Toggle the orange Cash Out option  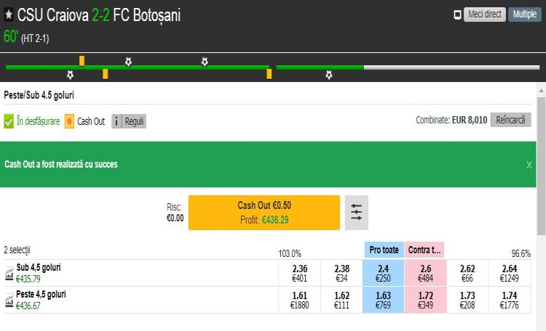pyautogui.click(x=69, y=121)
